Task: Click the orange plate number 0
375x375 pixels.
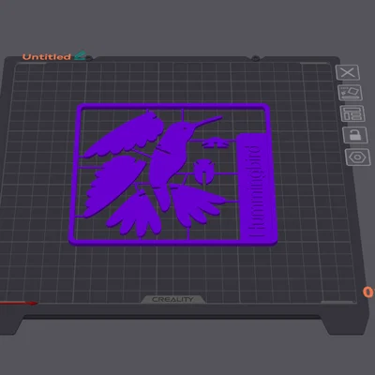Action: click(368, 292)
